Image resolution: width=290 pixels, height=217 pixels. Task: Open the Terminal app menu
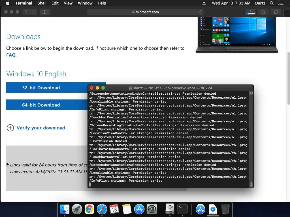coord(24,3)
